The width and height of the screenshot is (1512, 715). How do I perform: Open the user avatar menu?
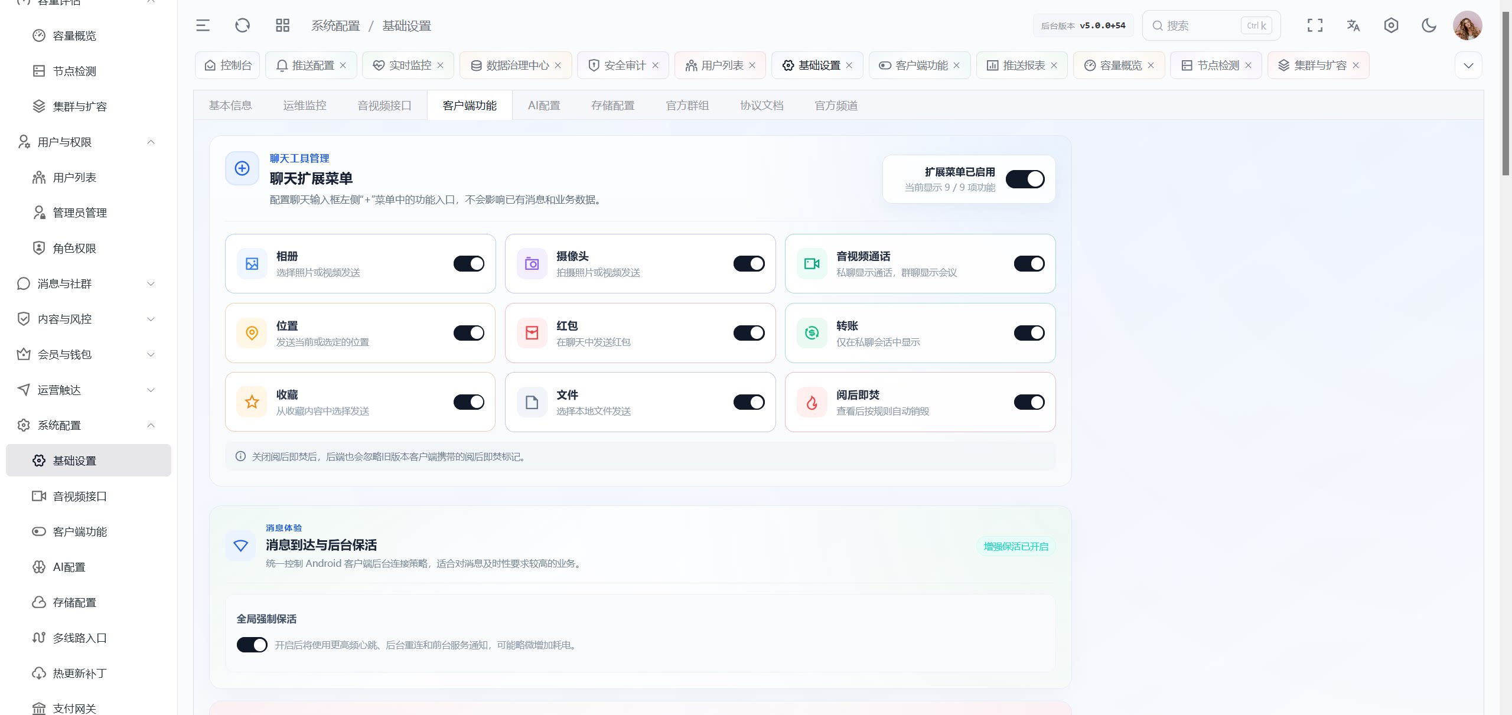[x=1467, y=25]
